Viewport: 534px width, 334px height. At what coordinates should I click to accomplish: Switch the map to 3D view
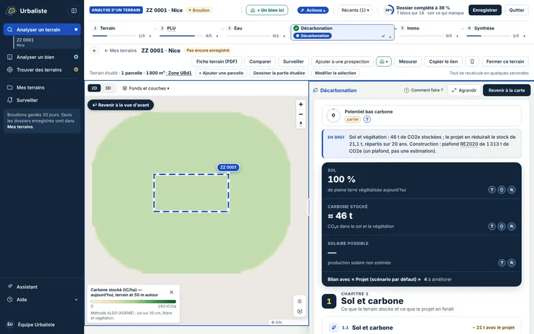coord(108,88)
